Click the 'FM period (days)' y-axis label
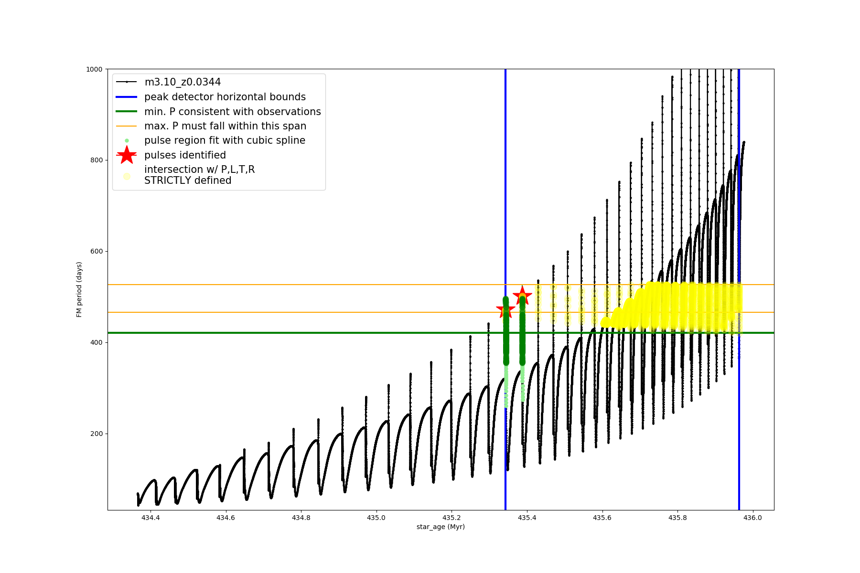Image resolution: width=860 pixels, height=573 pixels. [x=79, y=289]
